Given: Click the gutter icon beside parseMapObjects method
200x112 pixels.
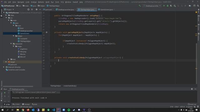Looking at the screenshot, I should click(47, 32).
